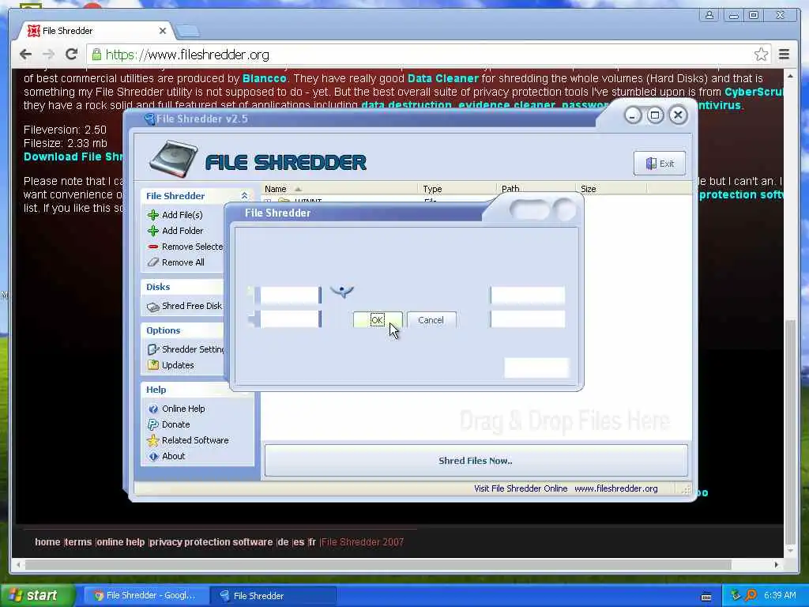This screenshot has width=809, height=607.
Task: Click the Path column header
Action: 536,189
